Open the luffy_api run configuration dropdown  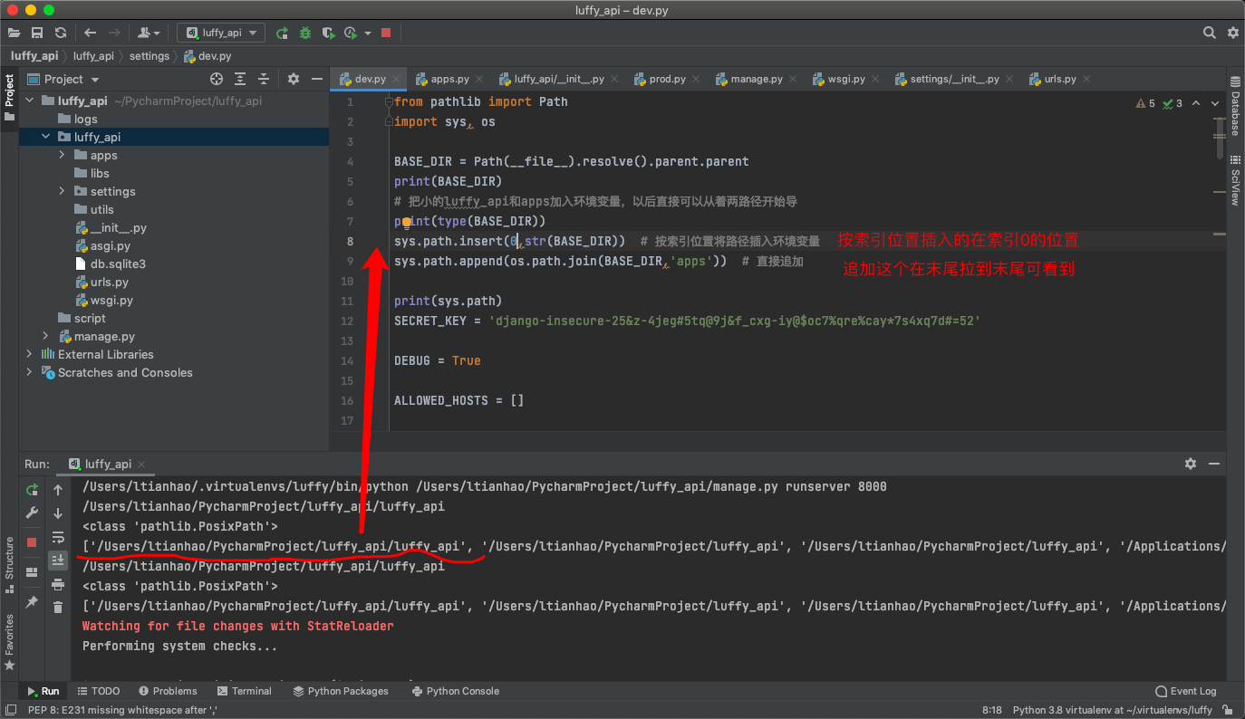221,33
